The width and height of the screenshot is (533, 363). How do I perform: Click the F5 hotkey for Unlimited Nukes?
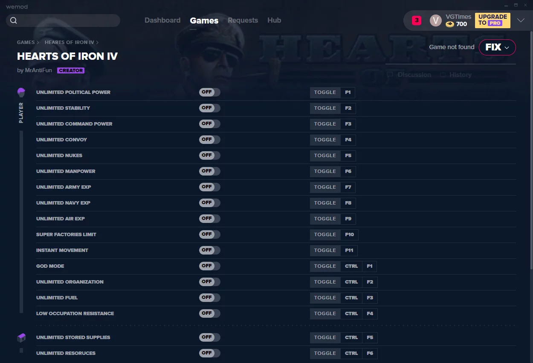tap(348, 156)
